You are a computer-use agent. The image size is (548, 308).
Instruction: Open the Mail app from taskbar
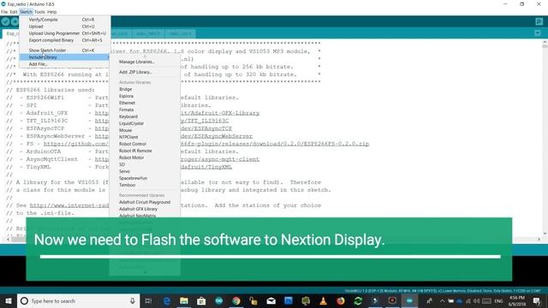pyautogui.click(x=271, y=300)
